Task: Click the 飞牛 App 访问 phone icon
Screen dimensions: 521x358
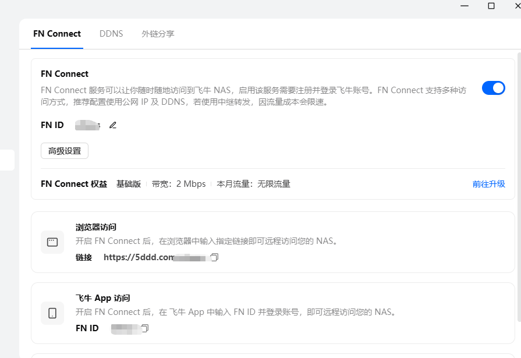Action: (52, 313)
